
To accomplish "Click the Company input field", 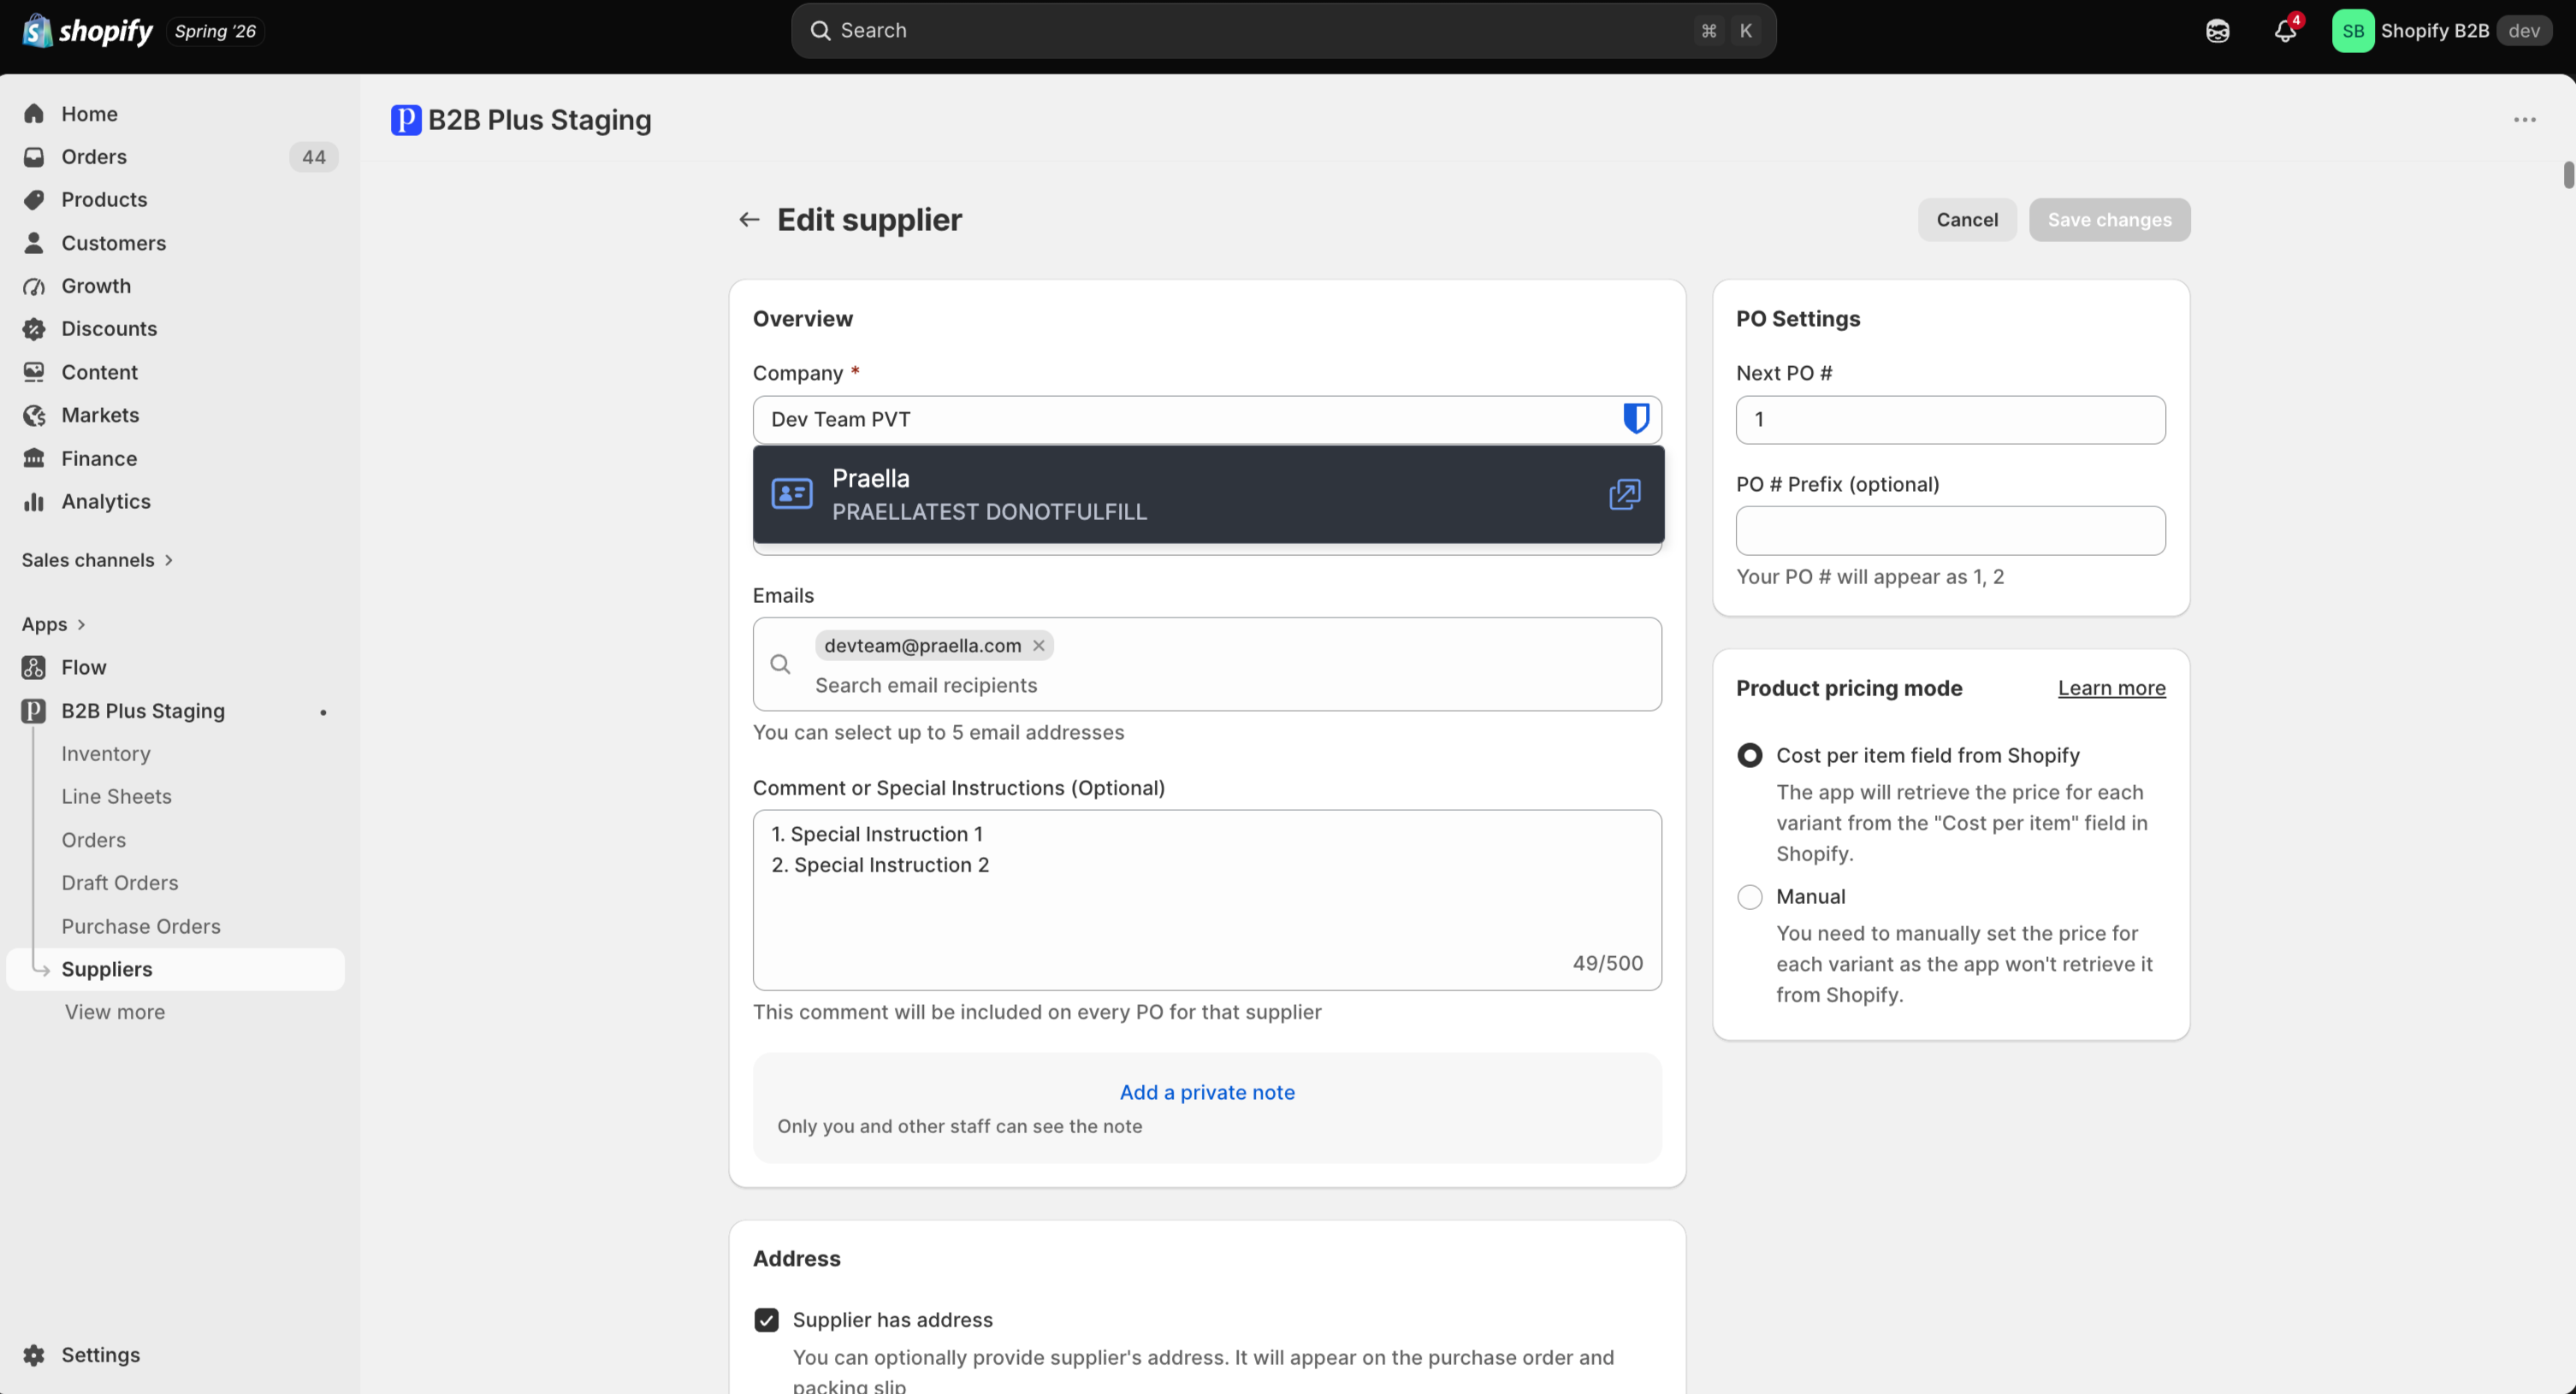I will click(1207, 420).
